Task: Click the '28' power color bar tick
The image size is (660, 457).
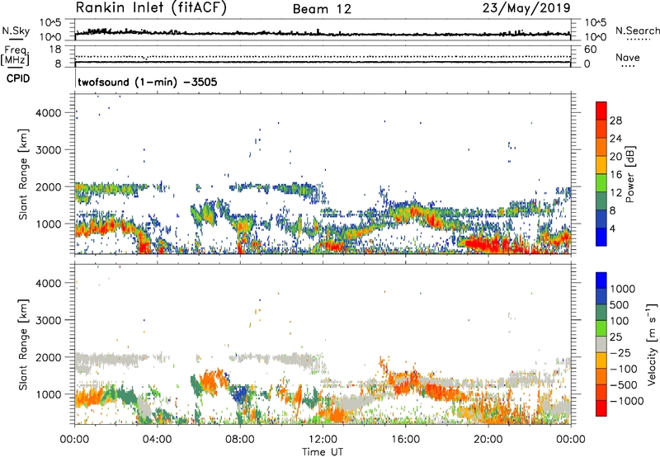Action: click(615, 120)
